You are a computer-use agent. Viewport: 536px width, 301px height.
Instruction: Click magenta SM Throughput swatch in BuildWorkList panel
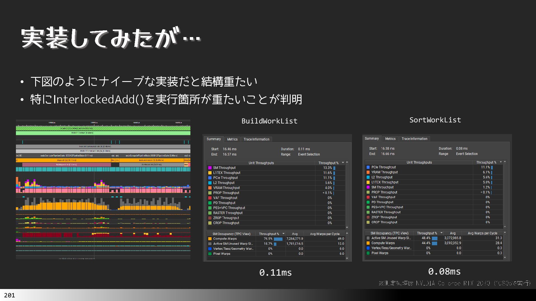[210, 168]
